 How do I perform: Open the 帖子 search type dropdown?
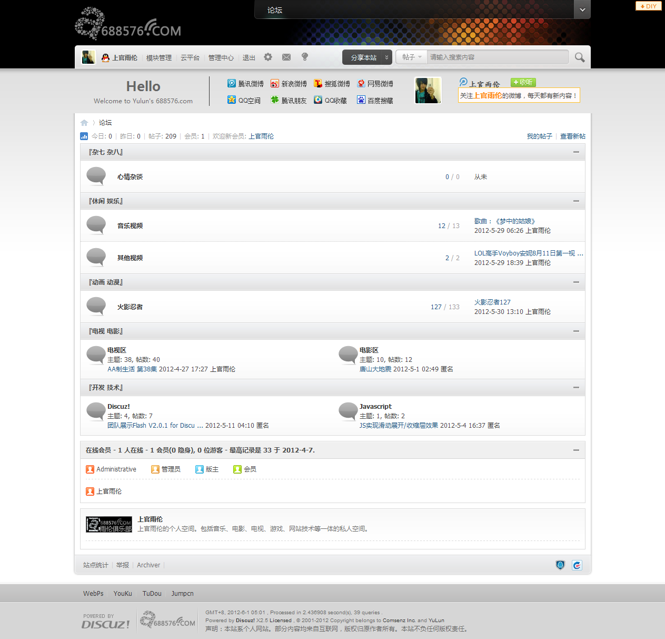tap(411, 57)
